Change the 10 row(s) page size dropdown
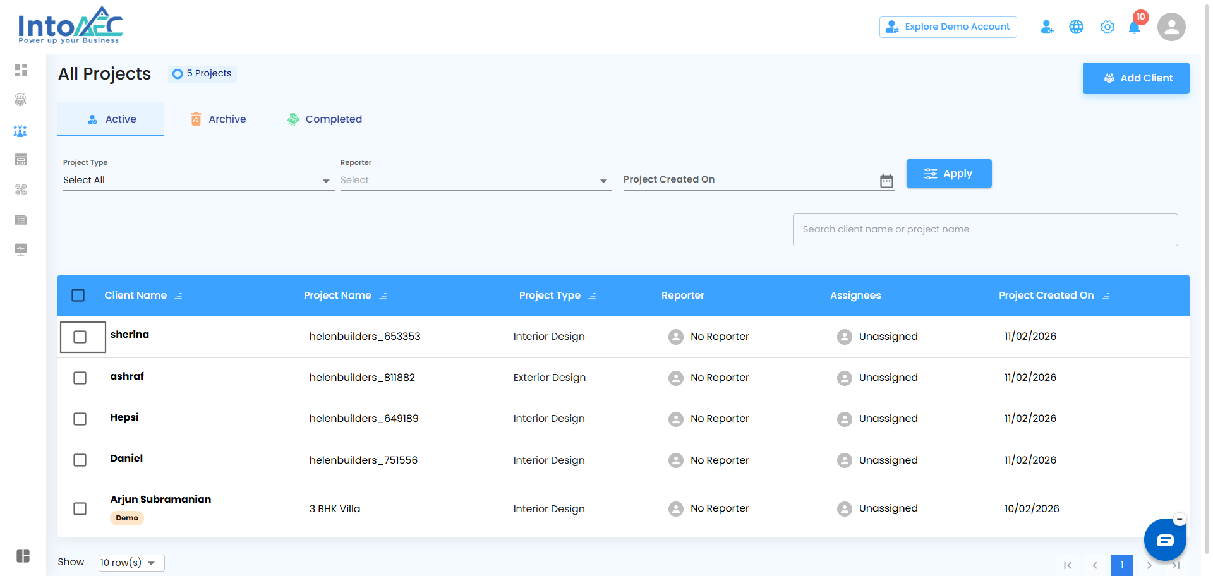Image resolution: width=1213 pixels, height=576 pixels. click(131, 563)
